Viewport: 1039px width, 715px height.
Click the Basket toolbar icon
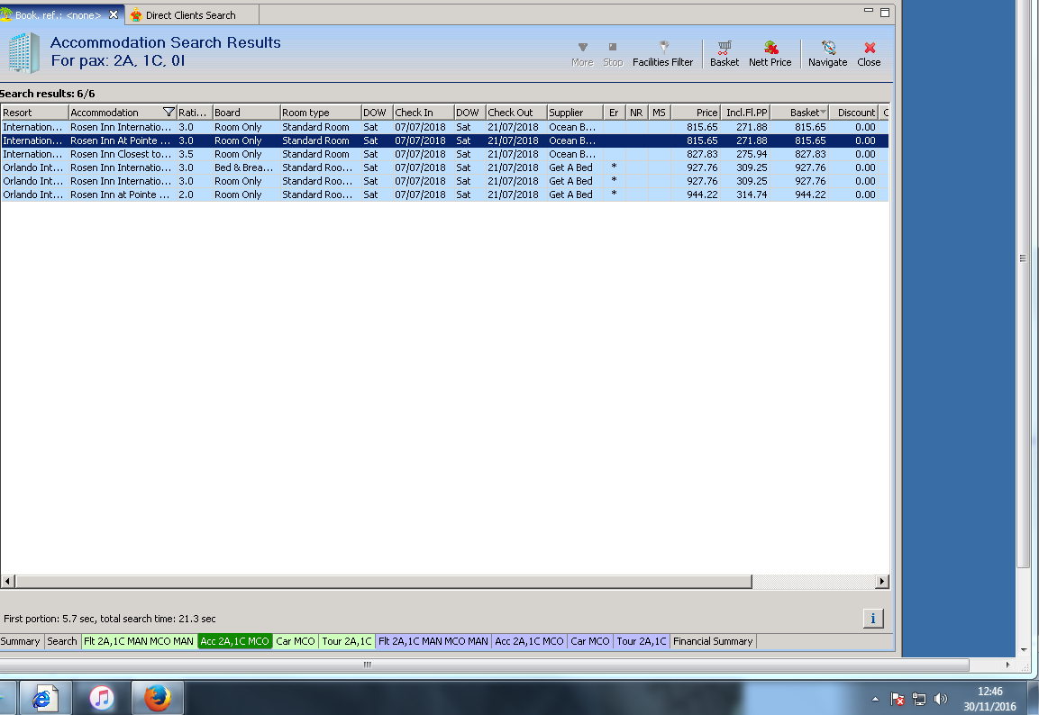click(724, 53)
